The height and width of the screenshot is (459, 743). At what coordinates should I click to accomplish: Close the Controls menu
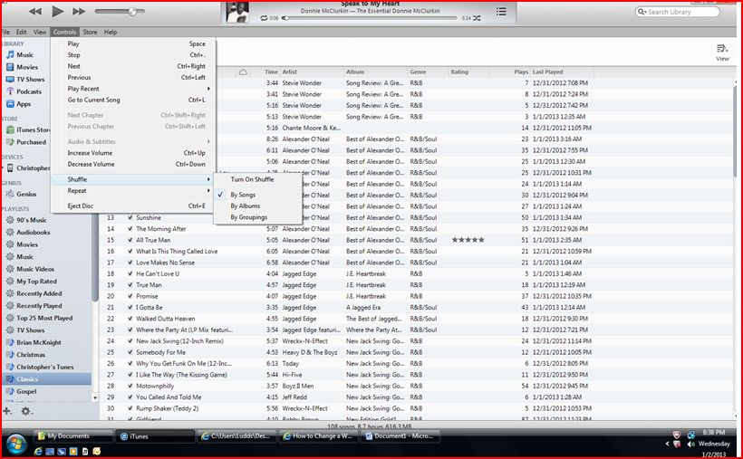pyautogui.click(x=64, y=32)
